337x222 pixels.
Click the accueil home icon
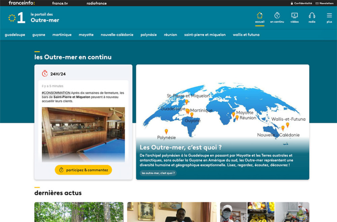(x=260, y=16)
